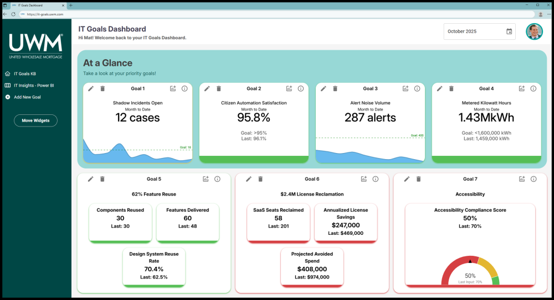The image size is (554, 300).
Task: Open the user profile avatar
Action: [534, 31]
